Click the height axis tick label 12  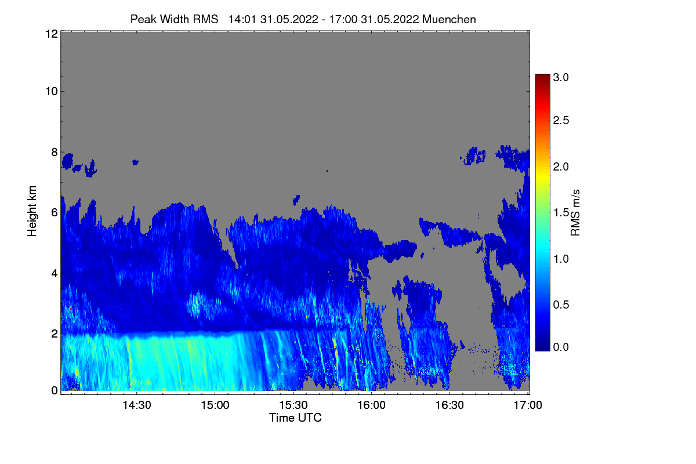tap(51, 34)
